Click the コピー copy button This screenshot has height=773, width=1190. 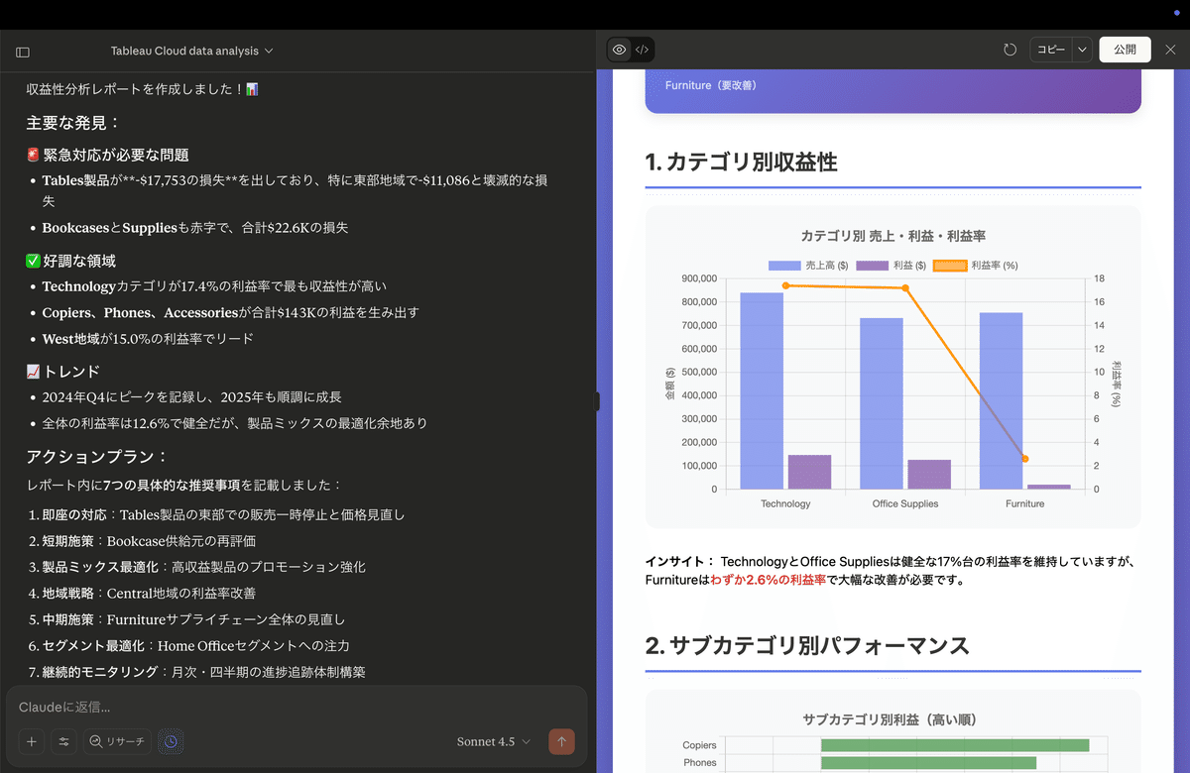click(1050, 49)
